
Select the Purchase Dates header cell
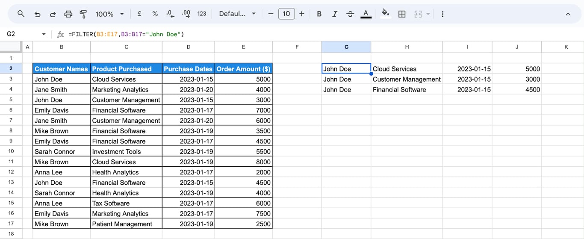point(189,69)
